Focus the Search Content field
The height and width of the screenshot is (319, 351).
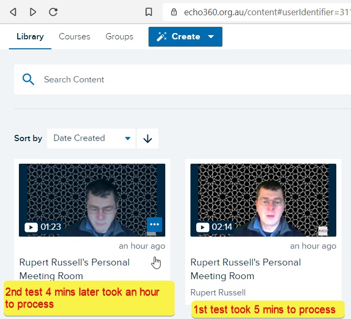click(x=183, y=79)
